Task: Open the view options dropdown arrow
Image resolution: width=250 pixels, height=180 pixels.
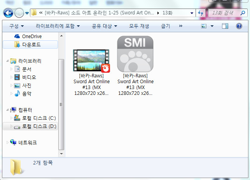Action: (212, 26)
